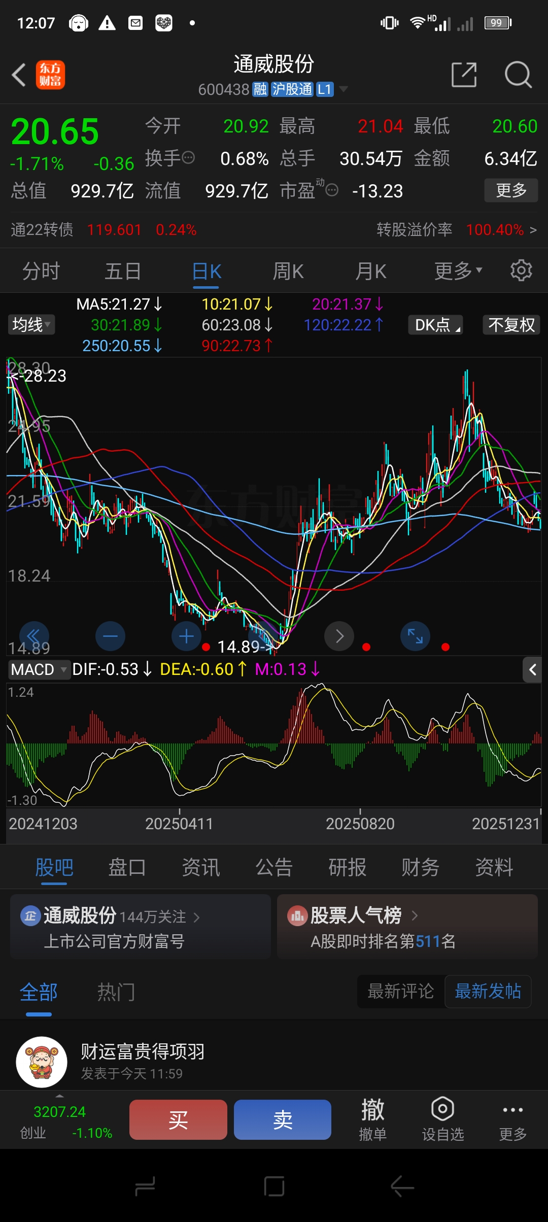This screenshot has width=548, height=1222.
Task: Open chart settings gear icon
Action: [521, 270]
